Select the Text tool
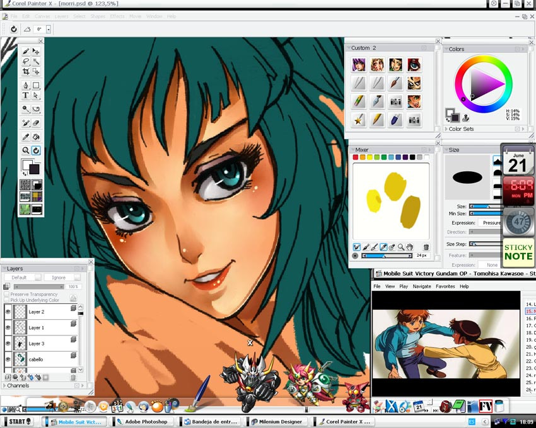The height and width of the screenshot is (428, 536). click(26, 96)
